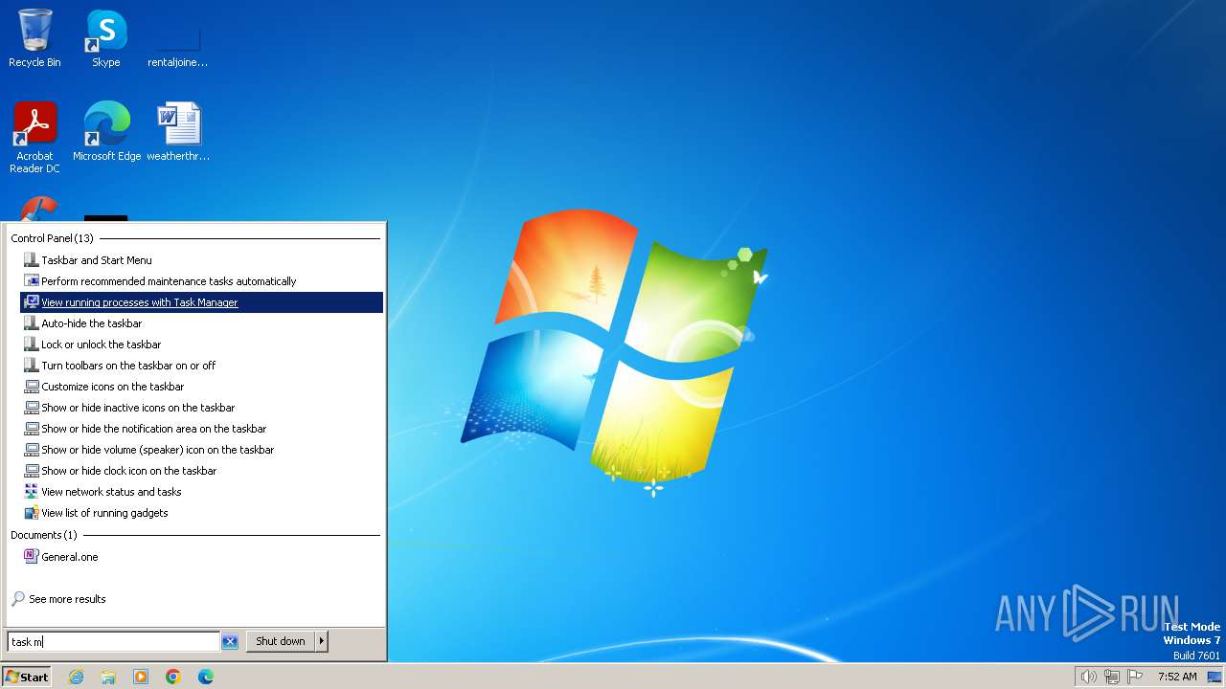Click the Shut down button
Viewport: 1226px width, 689px height.
[x=281, y=641]
